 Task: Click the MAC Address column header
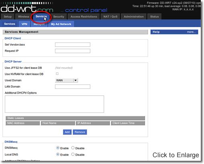click(x=22, y=123)
